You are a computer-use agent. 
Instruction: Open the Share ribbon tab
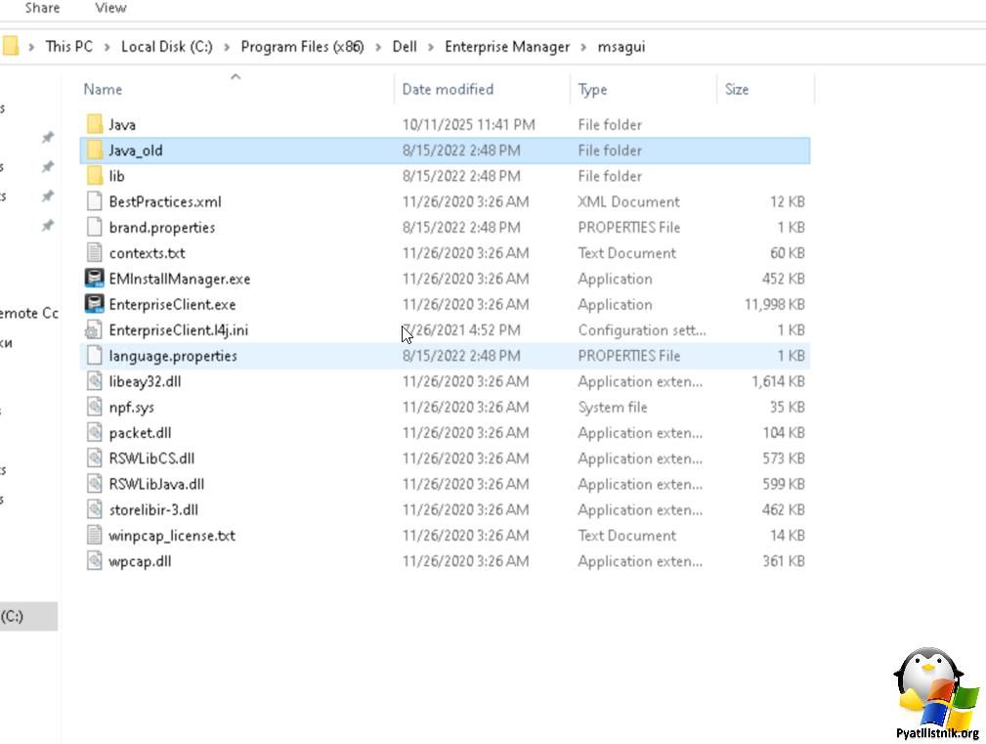[42, 8]
